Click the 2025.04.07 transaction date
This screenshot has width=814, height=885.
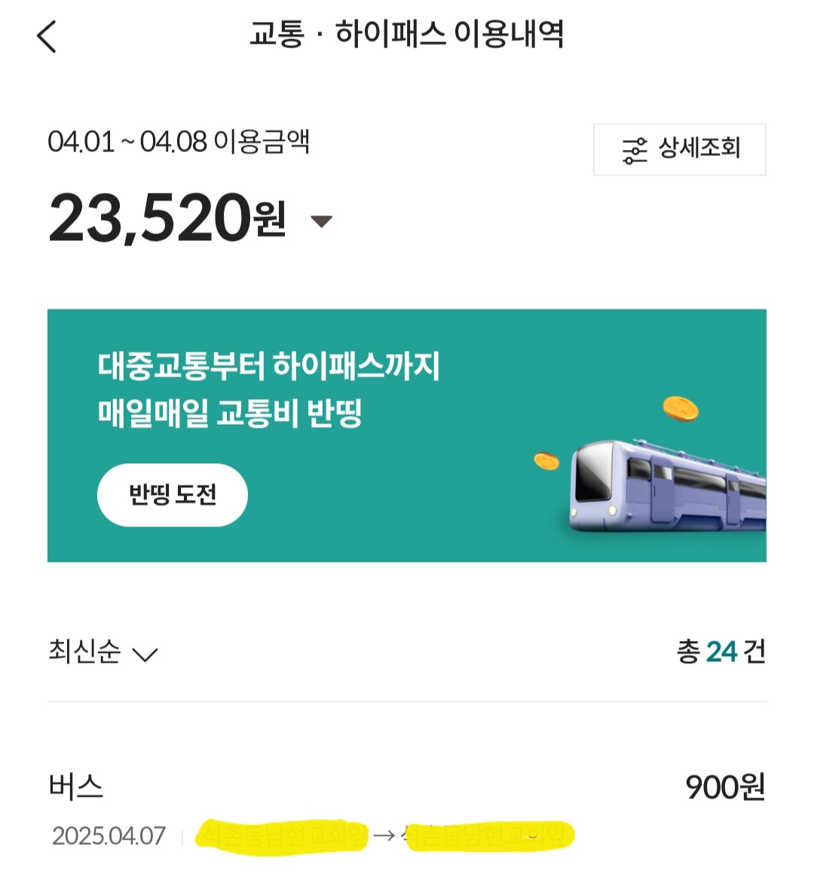coord(109,836)
